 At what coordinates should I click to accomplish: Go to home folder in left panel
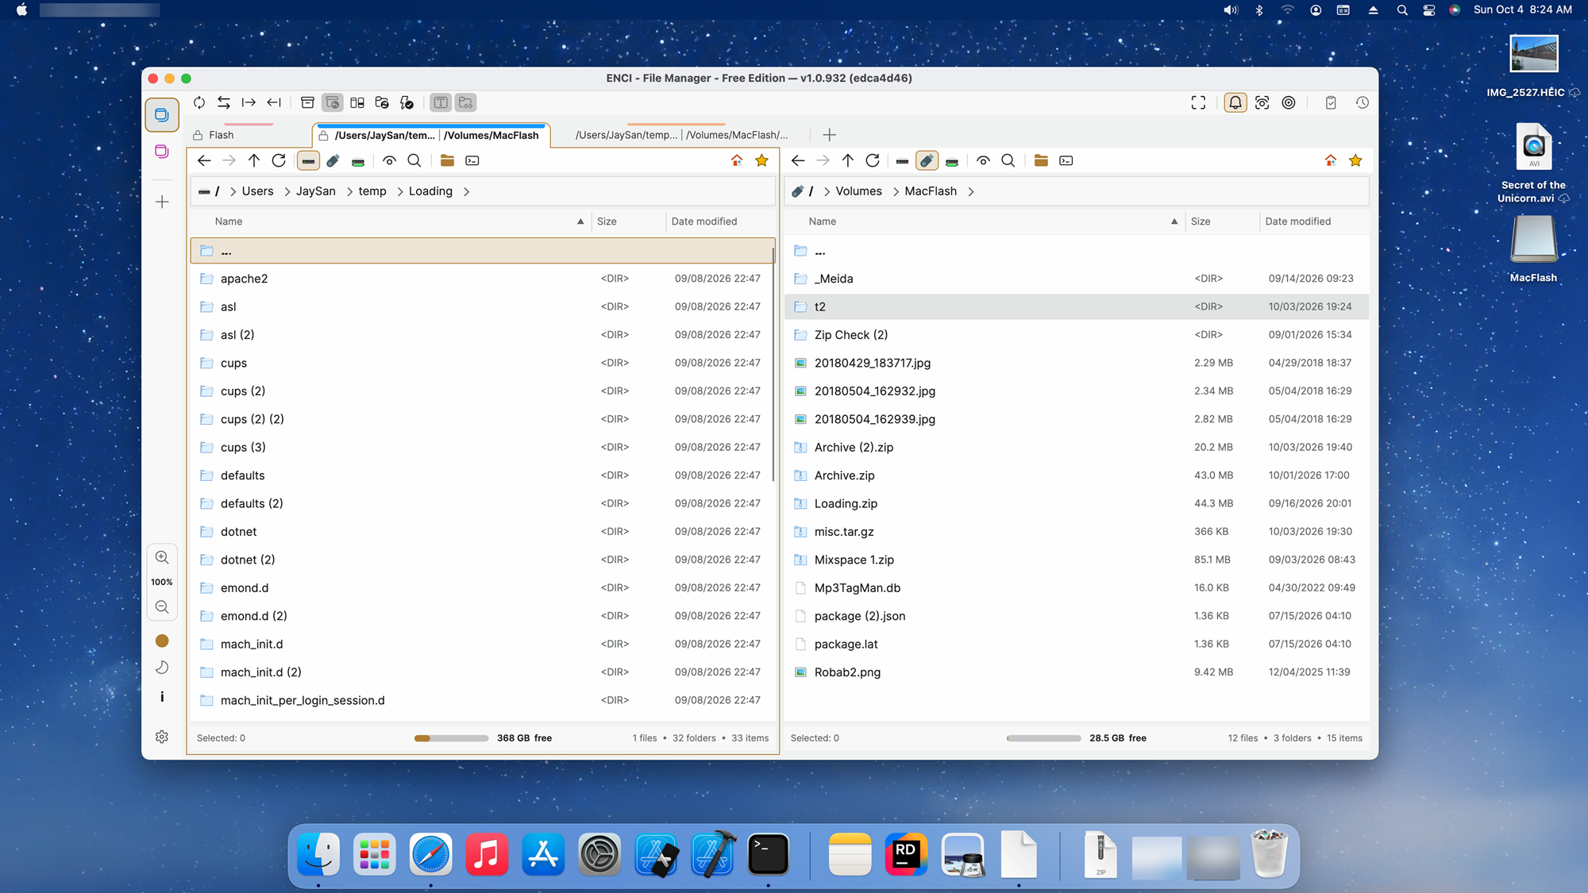[x=737, y=160]
